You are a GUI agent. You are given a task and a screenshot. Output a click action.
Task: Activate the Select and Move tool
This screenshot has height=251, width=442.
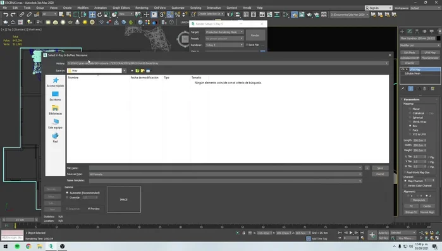coord(92,15)
